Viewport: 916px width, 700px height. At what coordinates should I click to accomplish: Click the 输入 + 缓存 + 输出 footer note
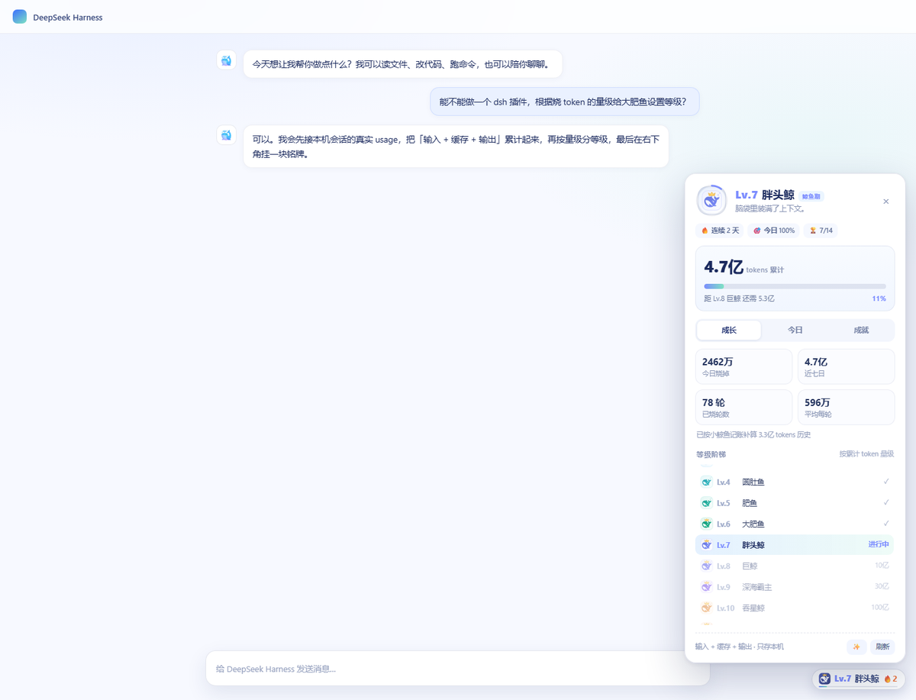click(739, 647)
